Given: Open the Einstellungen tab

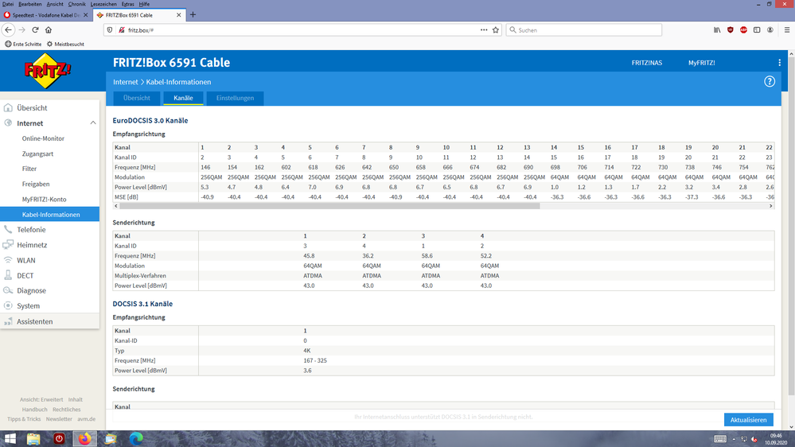Looking at the screenshot, I should point(235,98).
